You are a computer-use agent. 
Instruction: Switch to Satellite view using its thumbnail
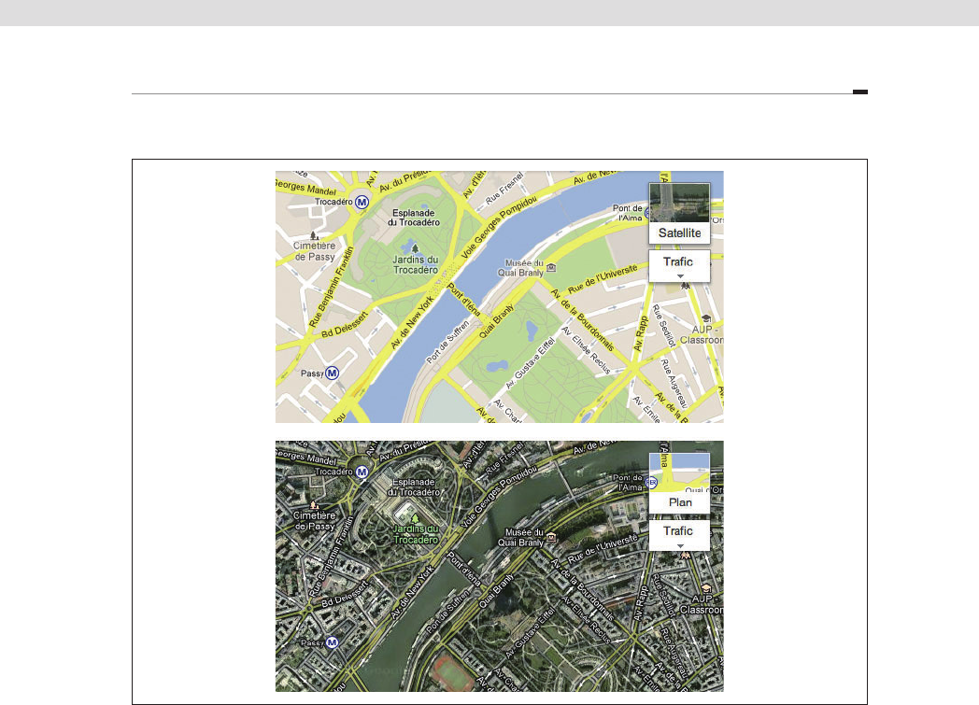pyautogui.click(x=679, y=203)
